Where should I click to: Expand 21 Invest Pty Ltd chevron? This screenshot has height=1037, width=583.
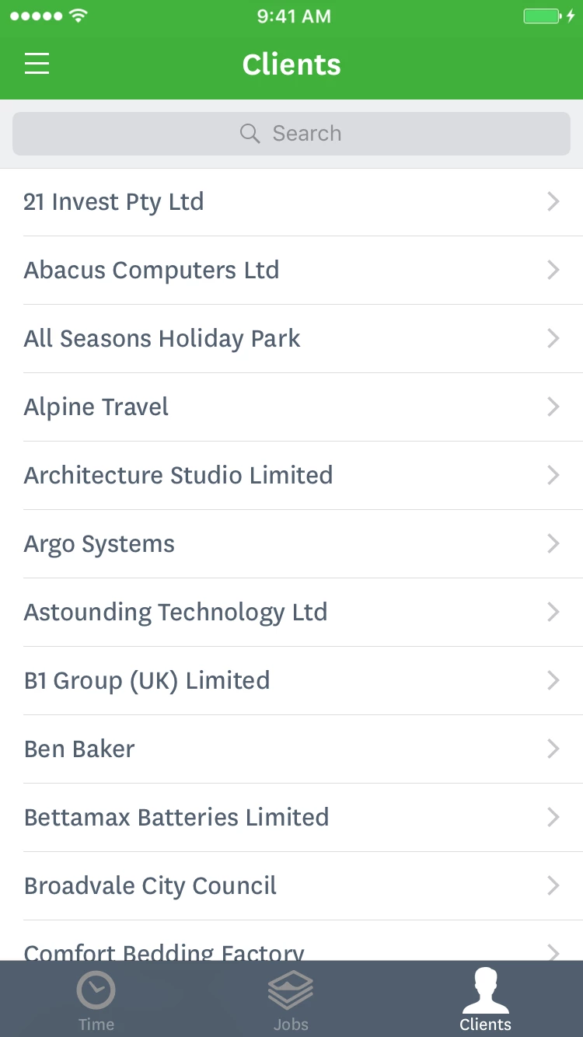click(x=553, y=202)
